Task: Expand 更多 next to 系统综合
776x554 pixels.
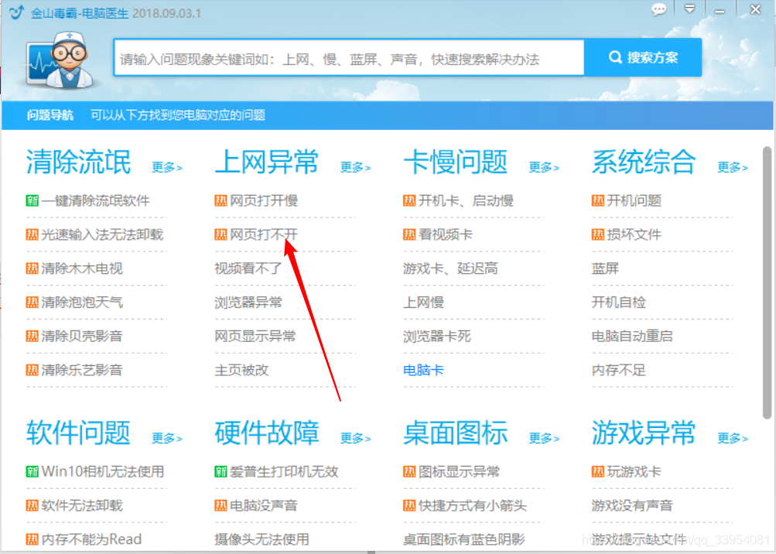Action: pos(733,167)
